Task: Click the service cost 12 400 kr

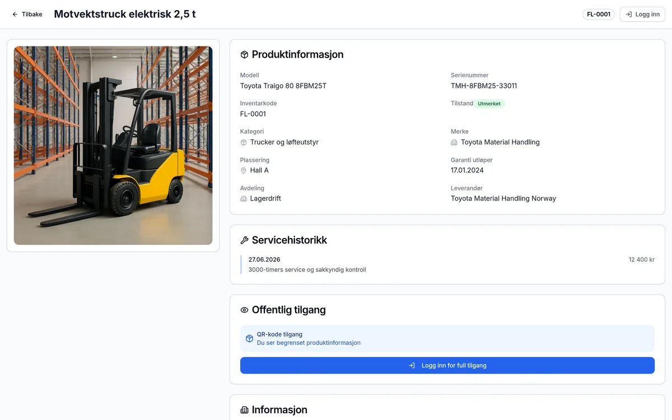Action: pyautogui.click(x=642, y=260)
